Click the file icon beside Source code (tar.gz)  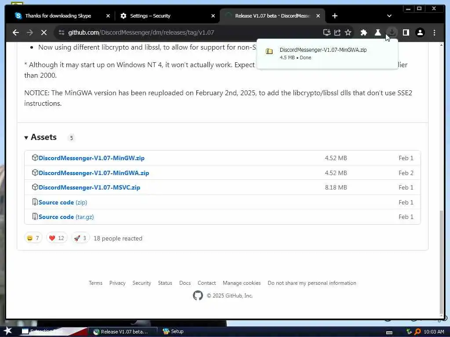coord(35,216)
